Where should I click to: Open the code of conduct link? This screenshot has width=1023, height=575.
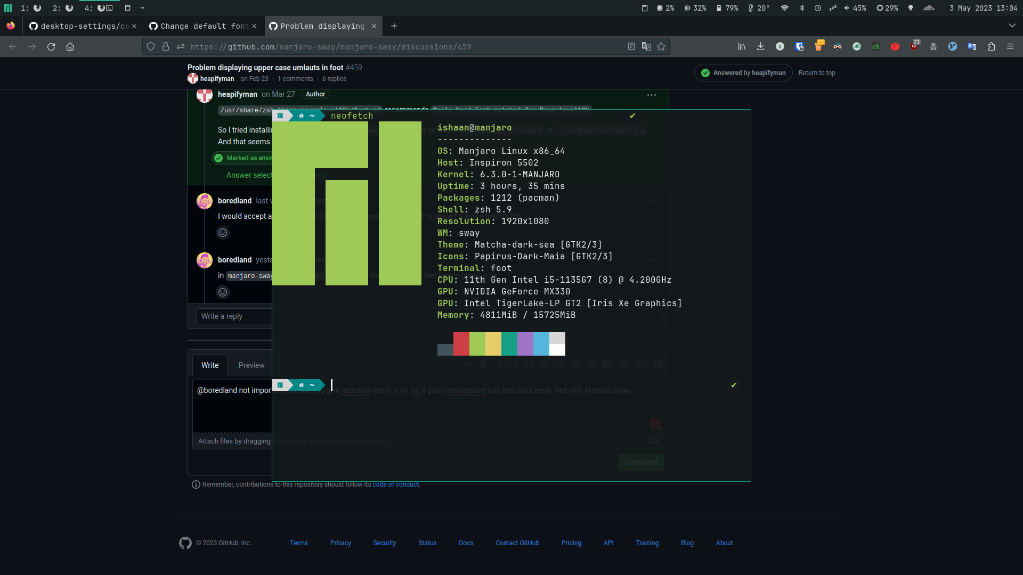[x=396, y=484]
